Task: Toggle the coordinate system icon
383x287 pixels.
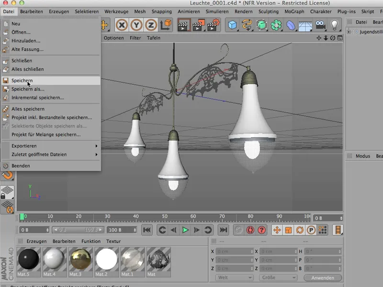Action: [x=165, y=25]
